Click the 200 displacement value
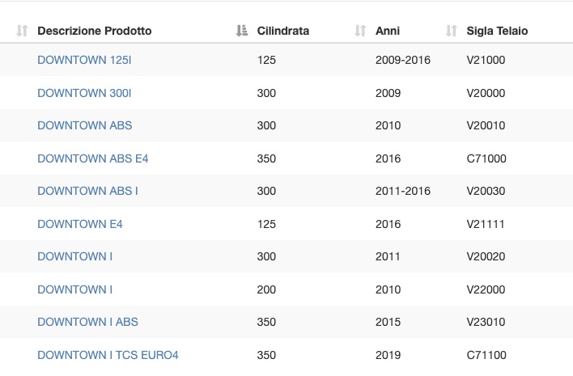The image size is (573, 376). tap(266, 289)
